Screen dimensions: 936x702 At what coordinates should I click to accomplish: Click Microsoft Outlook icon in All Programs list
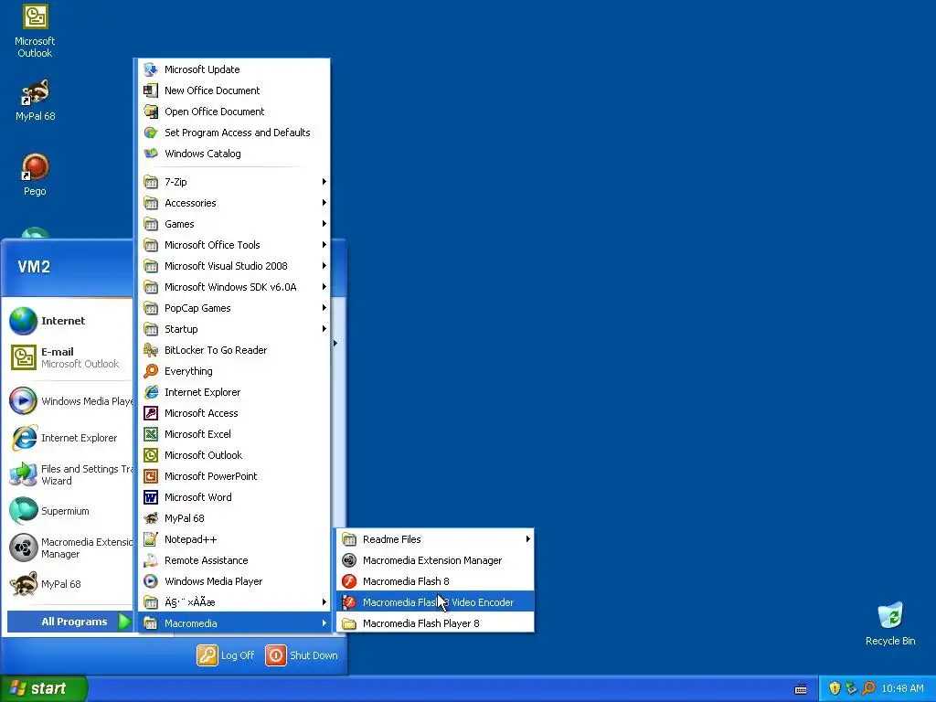(x=151, y=455)
